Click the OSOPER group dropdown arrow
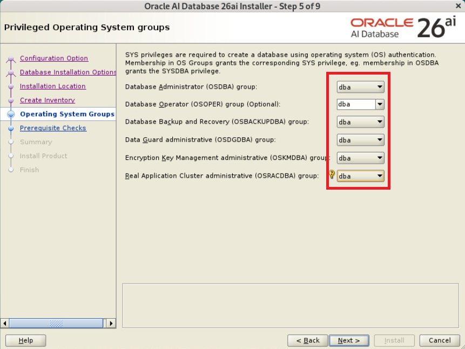Screen dimensions: 465x349 (380, 104)
